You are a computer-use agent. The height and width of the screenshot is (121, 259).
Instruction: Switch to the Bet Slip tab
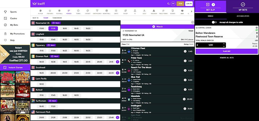pos(210,6)
